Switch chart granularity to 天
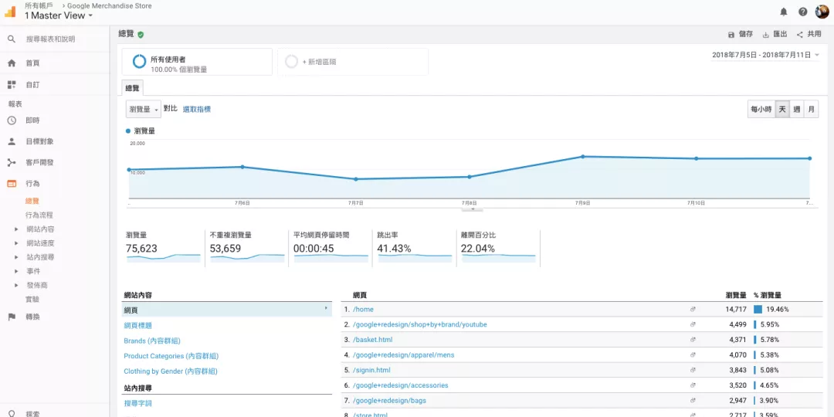This screenshot has width=834, height=417. (x=782, y=109)
